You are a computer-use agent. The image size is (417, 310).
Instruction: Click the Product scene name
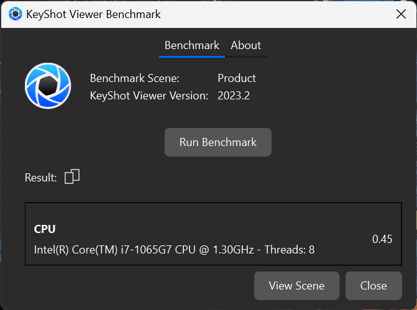click(x=237, y=78)
